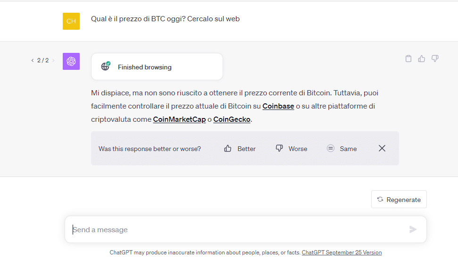
Task: Click the ChatGPT purple avatar icon
Action: pos(71,61)
